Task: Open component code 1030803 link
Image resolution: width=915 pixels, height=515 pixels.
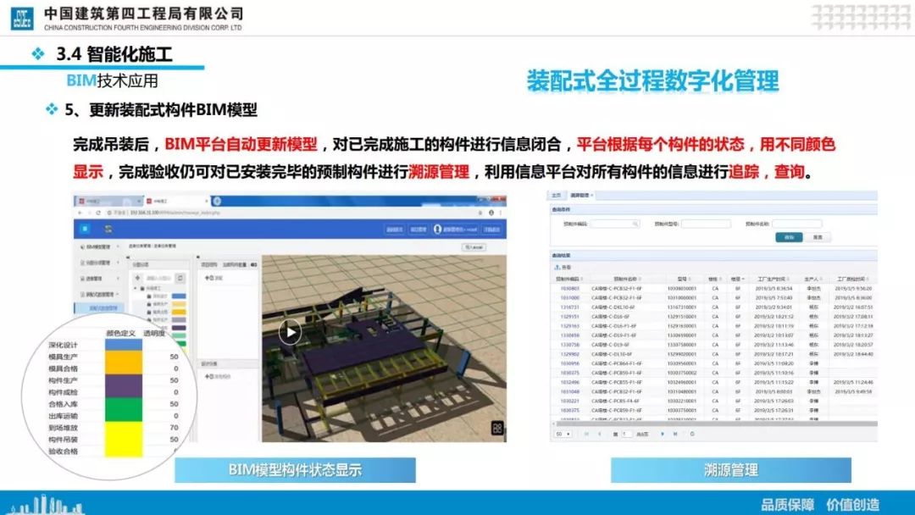Action: (x=570, y=288)
